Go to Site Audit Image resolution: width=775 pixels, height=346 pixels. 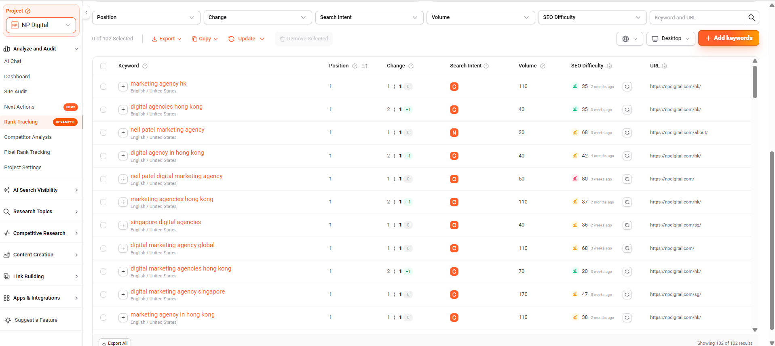(x=15, y=92)
